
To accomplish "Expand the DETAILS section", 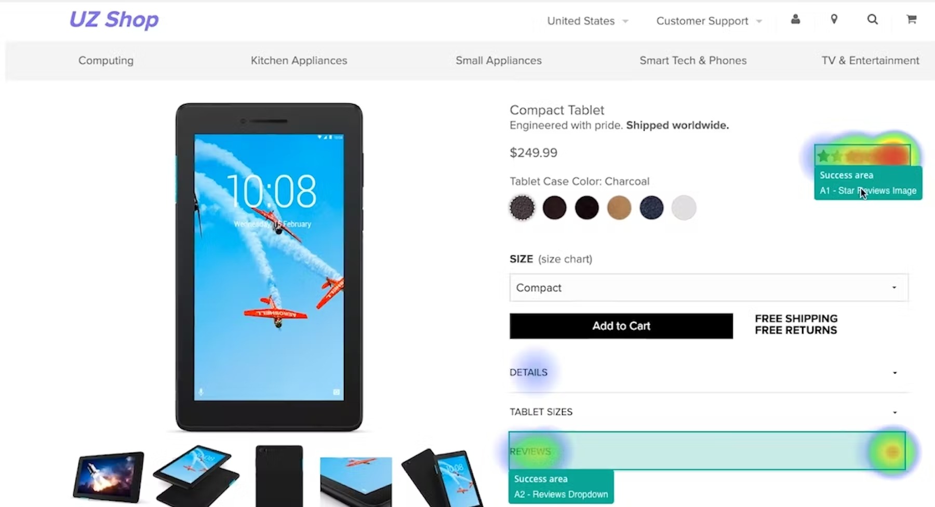I will [709, 372].
